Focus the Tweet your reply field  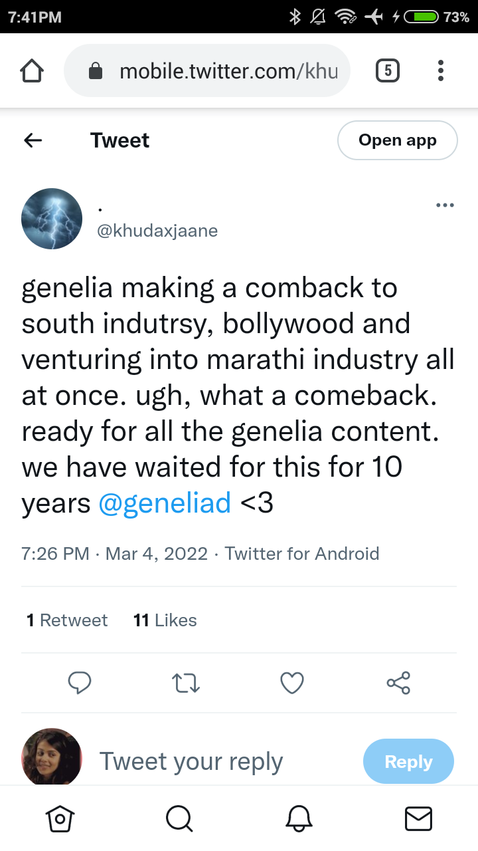point(191,761)
